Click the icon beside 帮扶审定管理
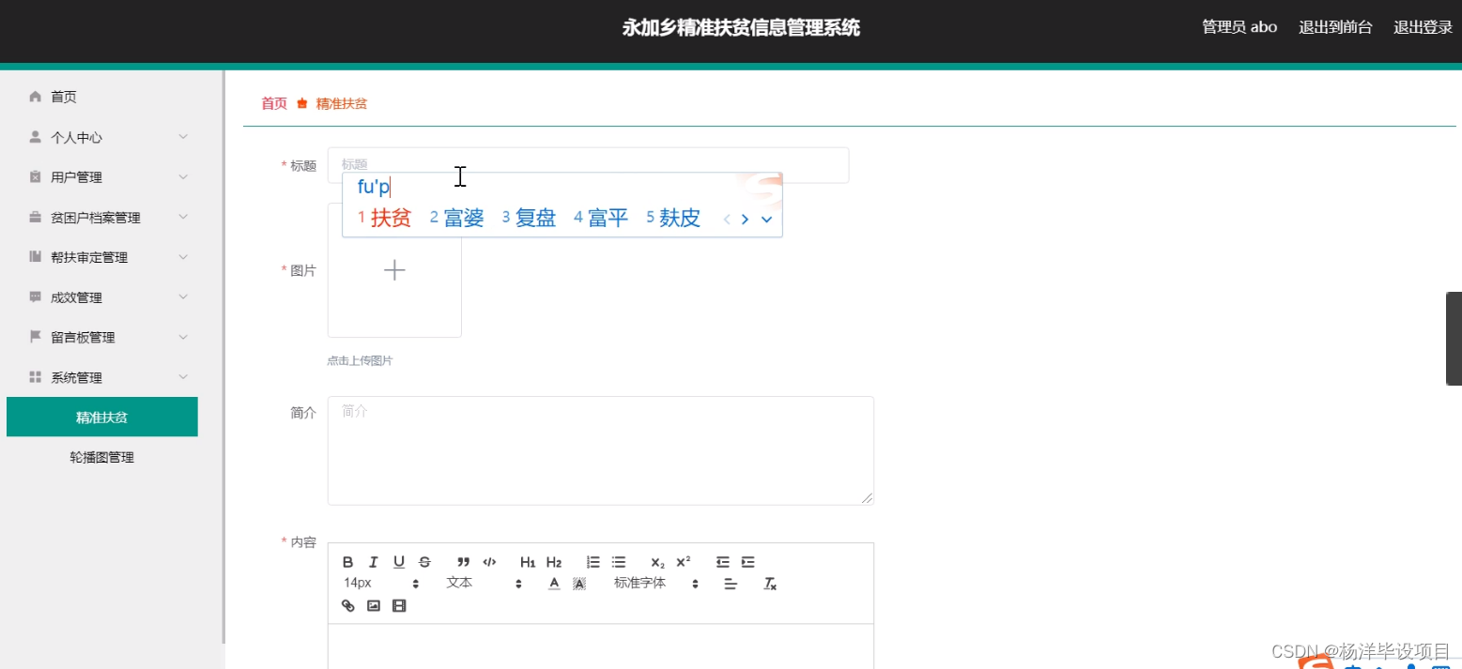This screenshot has height=669, width=1462. (36, 257)
